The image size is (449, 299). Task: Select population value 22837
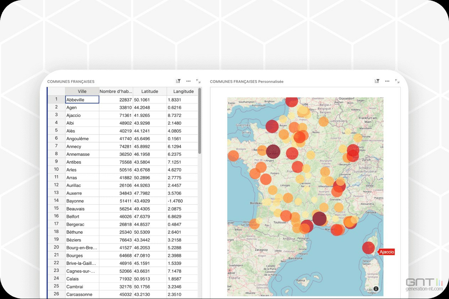point(116,100)
